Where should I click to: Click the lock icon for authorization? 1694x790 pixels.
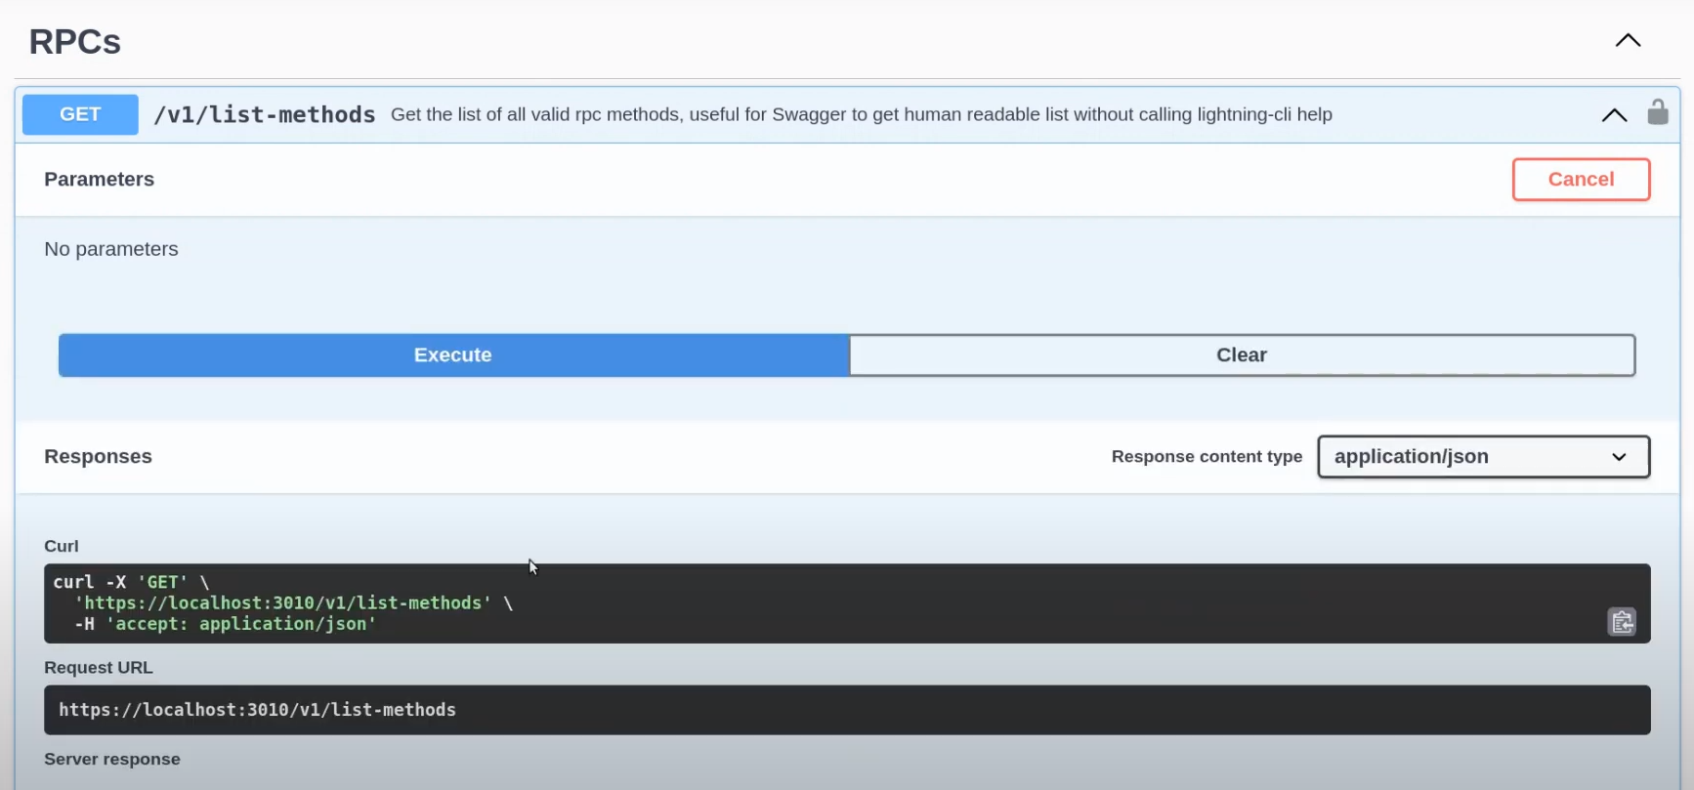[x=1658, y=112]
